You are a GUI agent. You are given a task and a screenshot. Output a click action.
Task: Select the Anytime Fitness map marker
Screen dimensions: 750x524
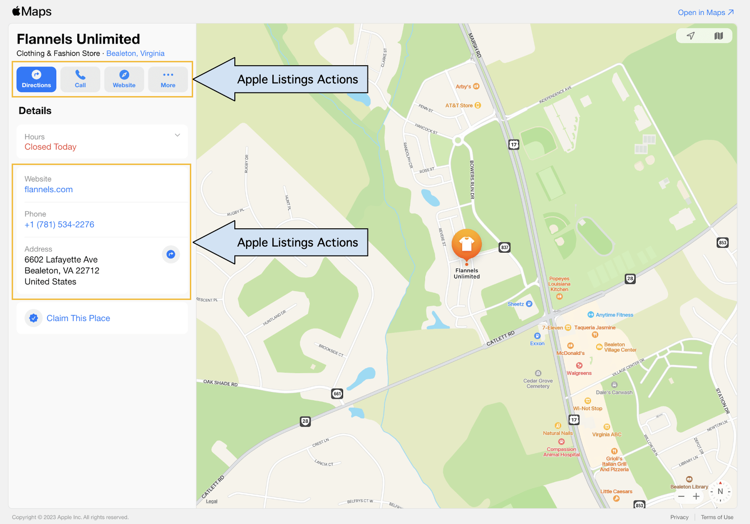coord(591,315)
